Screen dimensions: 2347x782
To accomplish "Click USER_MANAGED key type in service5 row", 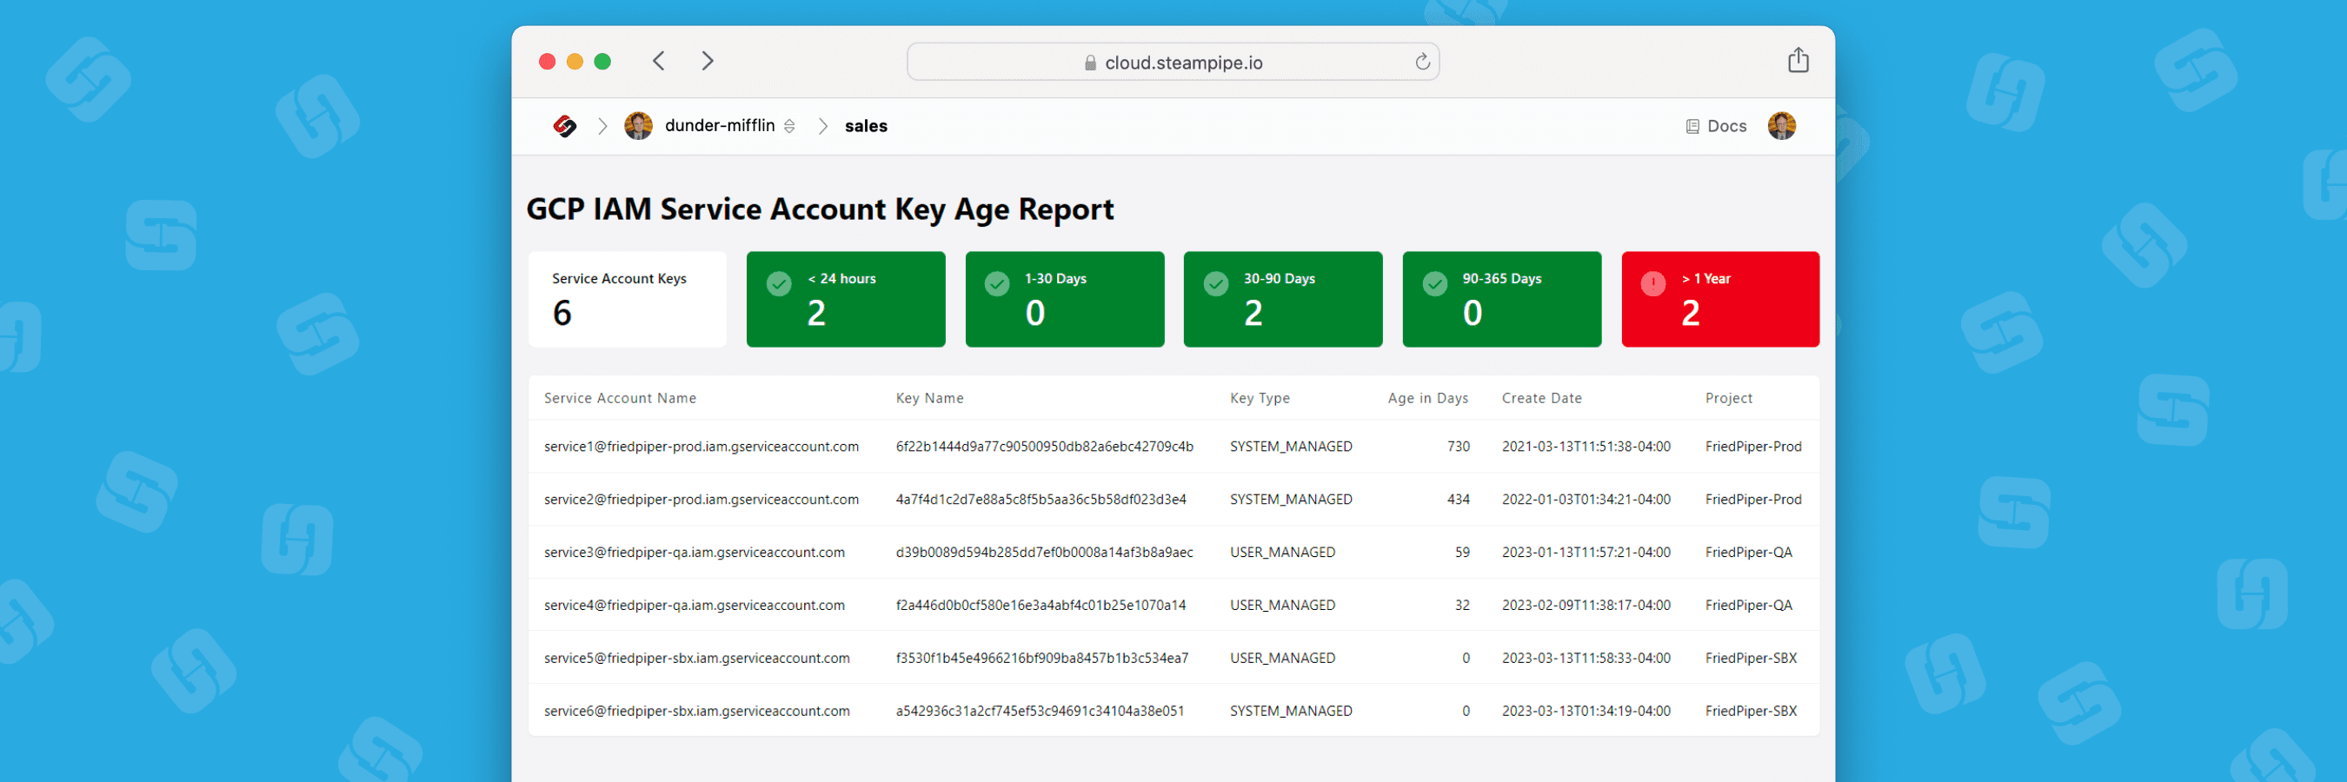I will click(1282, 657).
